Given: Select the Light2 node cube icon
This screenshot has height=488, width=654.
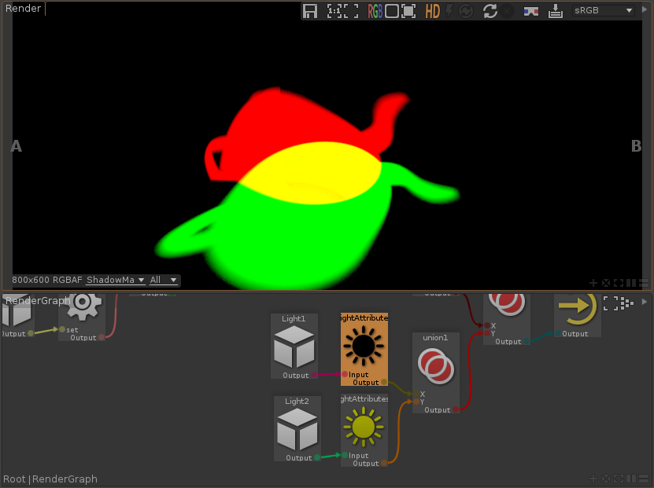Looking at the screenshot, I should (x=297, y=429).
